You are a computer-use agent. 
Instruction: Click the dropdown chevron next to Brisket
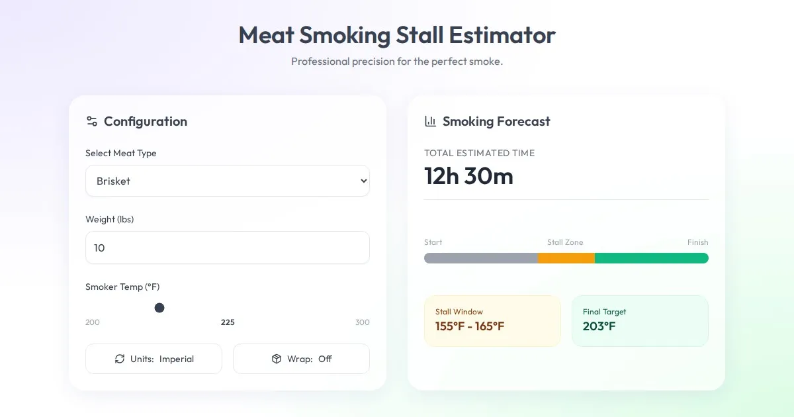click(363, 181)
